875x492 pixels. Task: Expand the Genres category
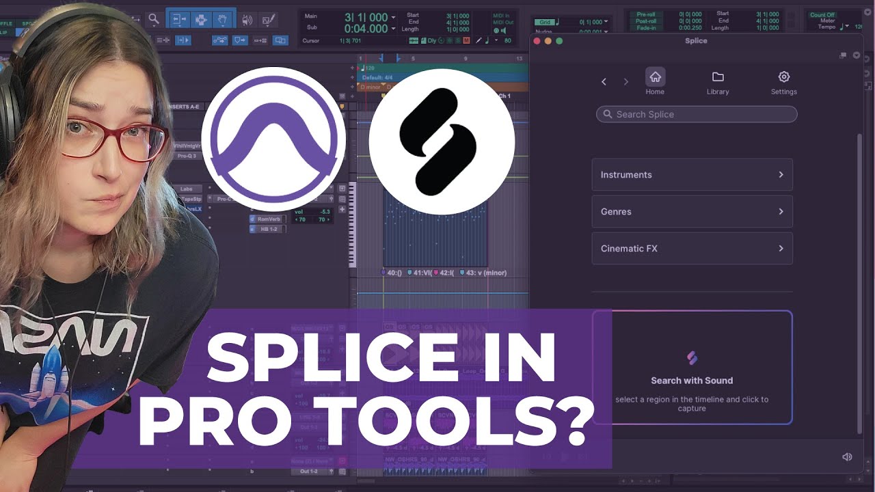(692, 212)
